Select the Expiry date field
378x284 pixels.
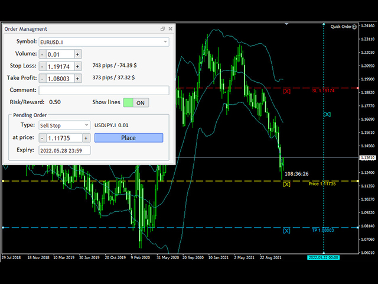coord(64,150)
